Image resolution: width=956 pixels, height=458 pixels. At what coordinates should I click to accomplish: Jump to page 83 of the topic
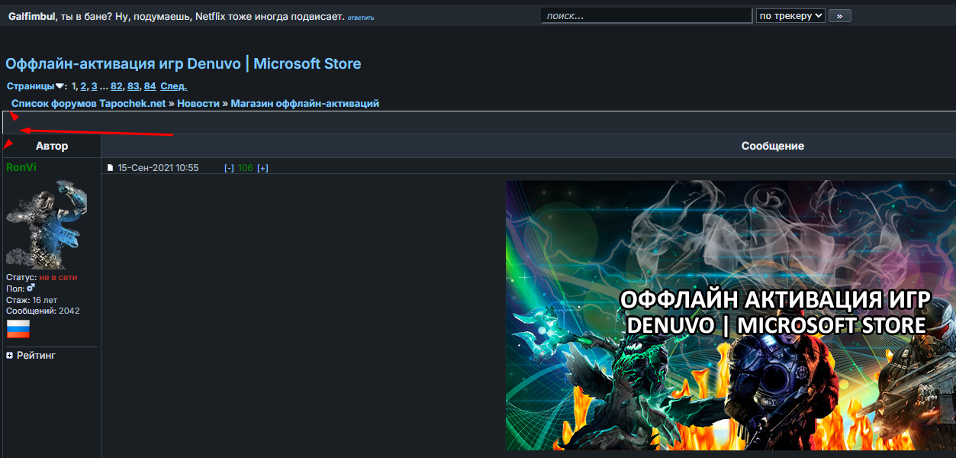pos(133,86)
